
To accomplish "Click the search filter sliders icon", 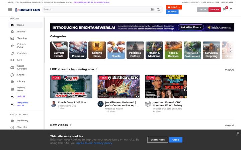I will (x=152, y=9).
